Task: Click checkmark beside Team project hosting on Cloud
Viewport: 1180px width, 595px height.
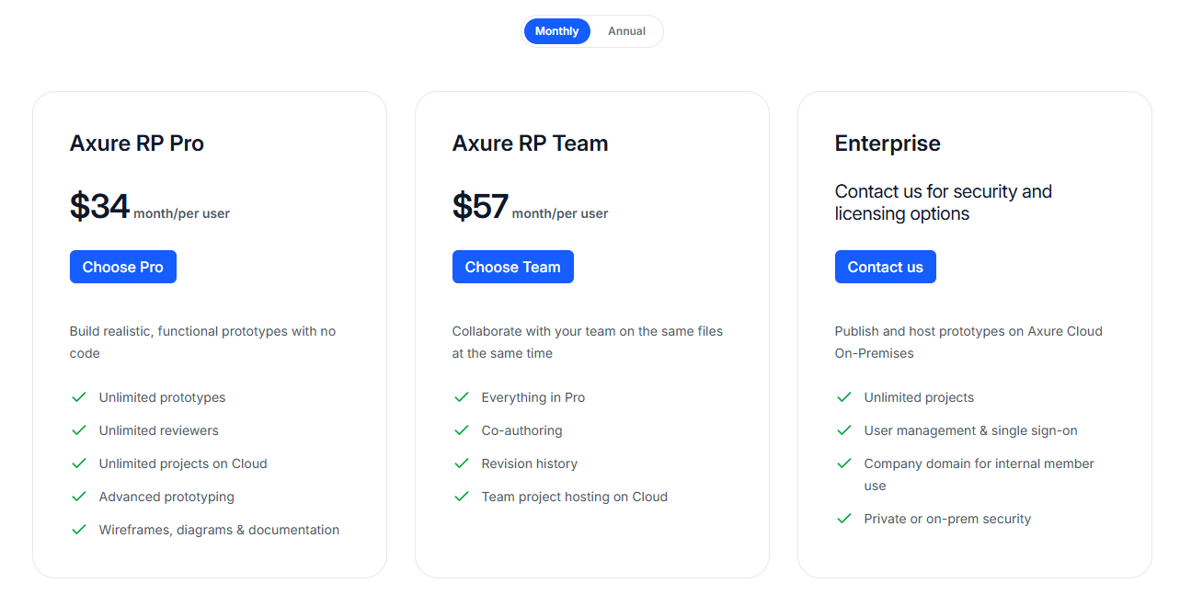Action: (x=462, y=497)
